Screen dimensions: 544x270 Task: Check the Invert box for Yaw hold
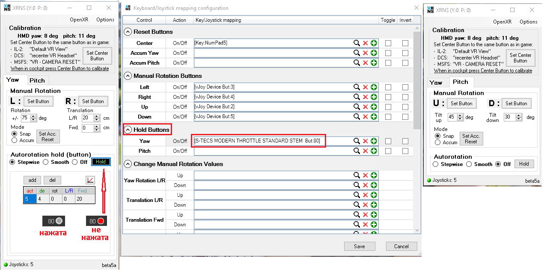[x=405, y=141]
